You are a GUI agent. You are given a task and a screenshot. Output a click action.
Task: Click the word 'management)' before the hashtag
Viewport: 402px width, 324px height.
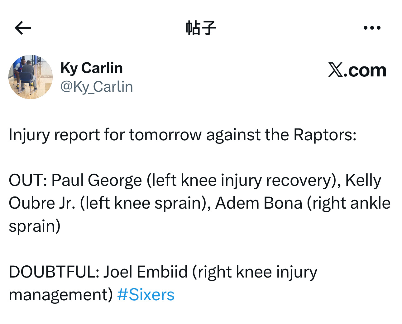pos(61,295)
